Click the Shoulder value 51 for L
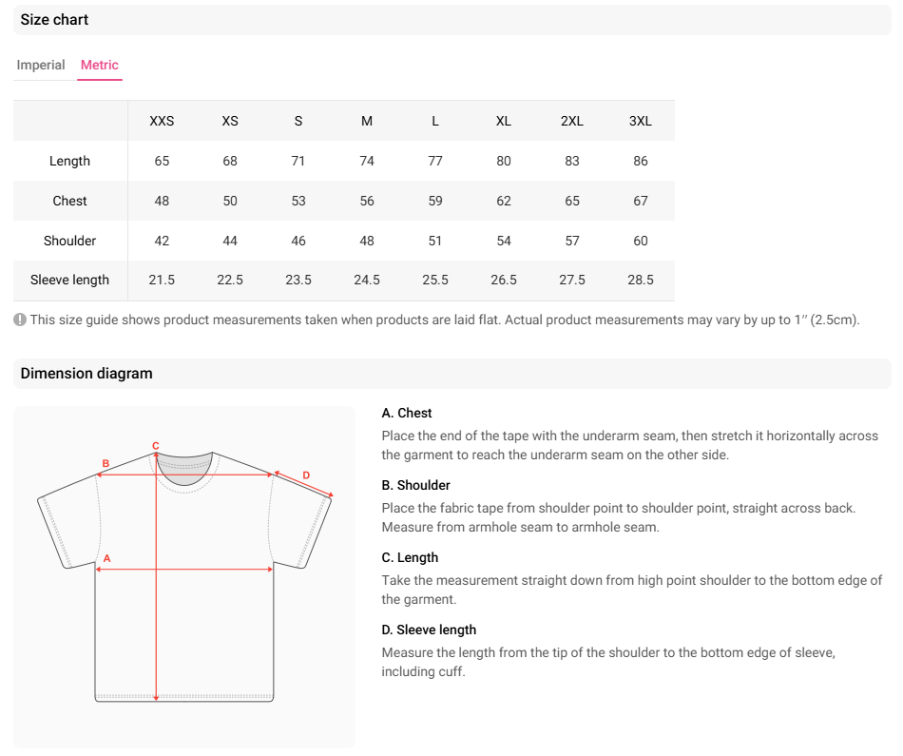The image size is (903, 756). pos(434,241)
